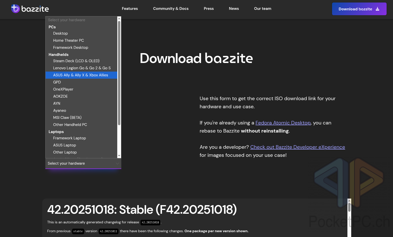
Task: Go to the Press page
Action: (x=209, y=9)
